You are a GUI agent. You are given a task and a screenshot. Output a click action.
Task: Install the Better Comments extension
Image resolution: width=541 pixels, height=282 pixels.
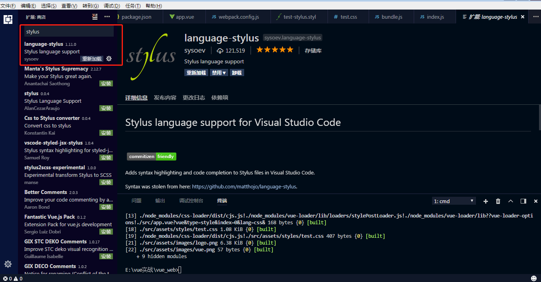[x=106, y=207]
